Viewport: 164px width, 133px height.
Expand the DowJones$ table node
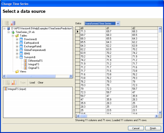17,39
